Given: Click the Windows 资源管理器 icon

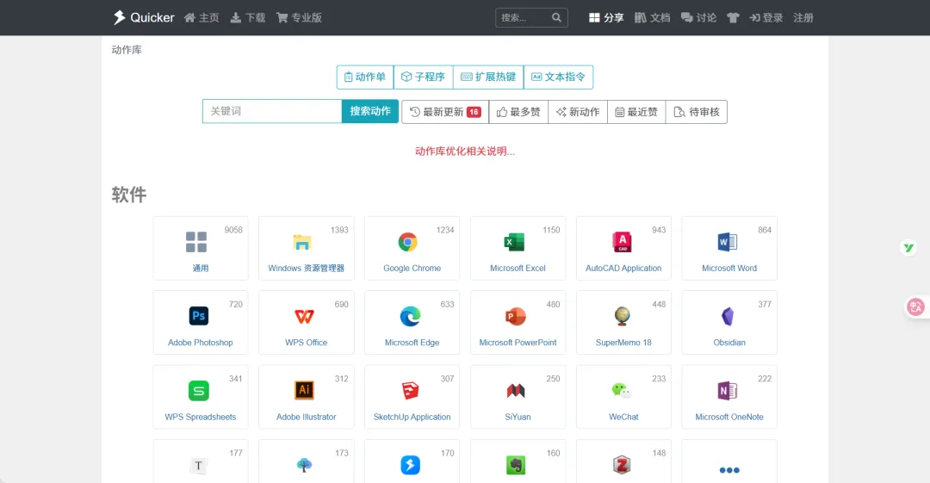Looking at the screenshot, I should [x=302, y=242].
